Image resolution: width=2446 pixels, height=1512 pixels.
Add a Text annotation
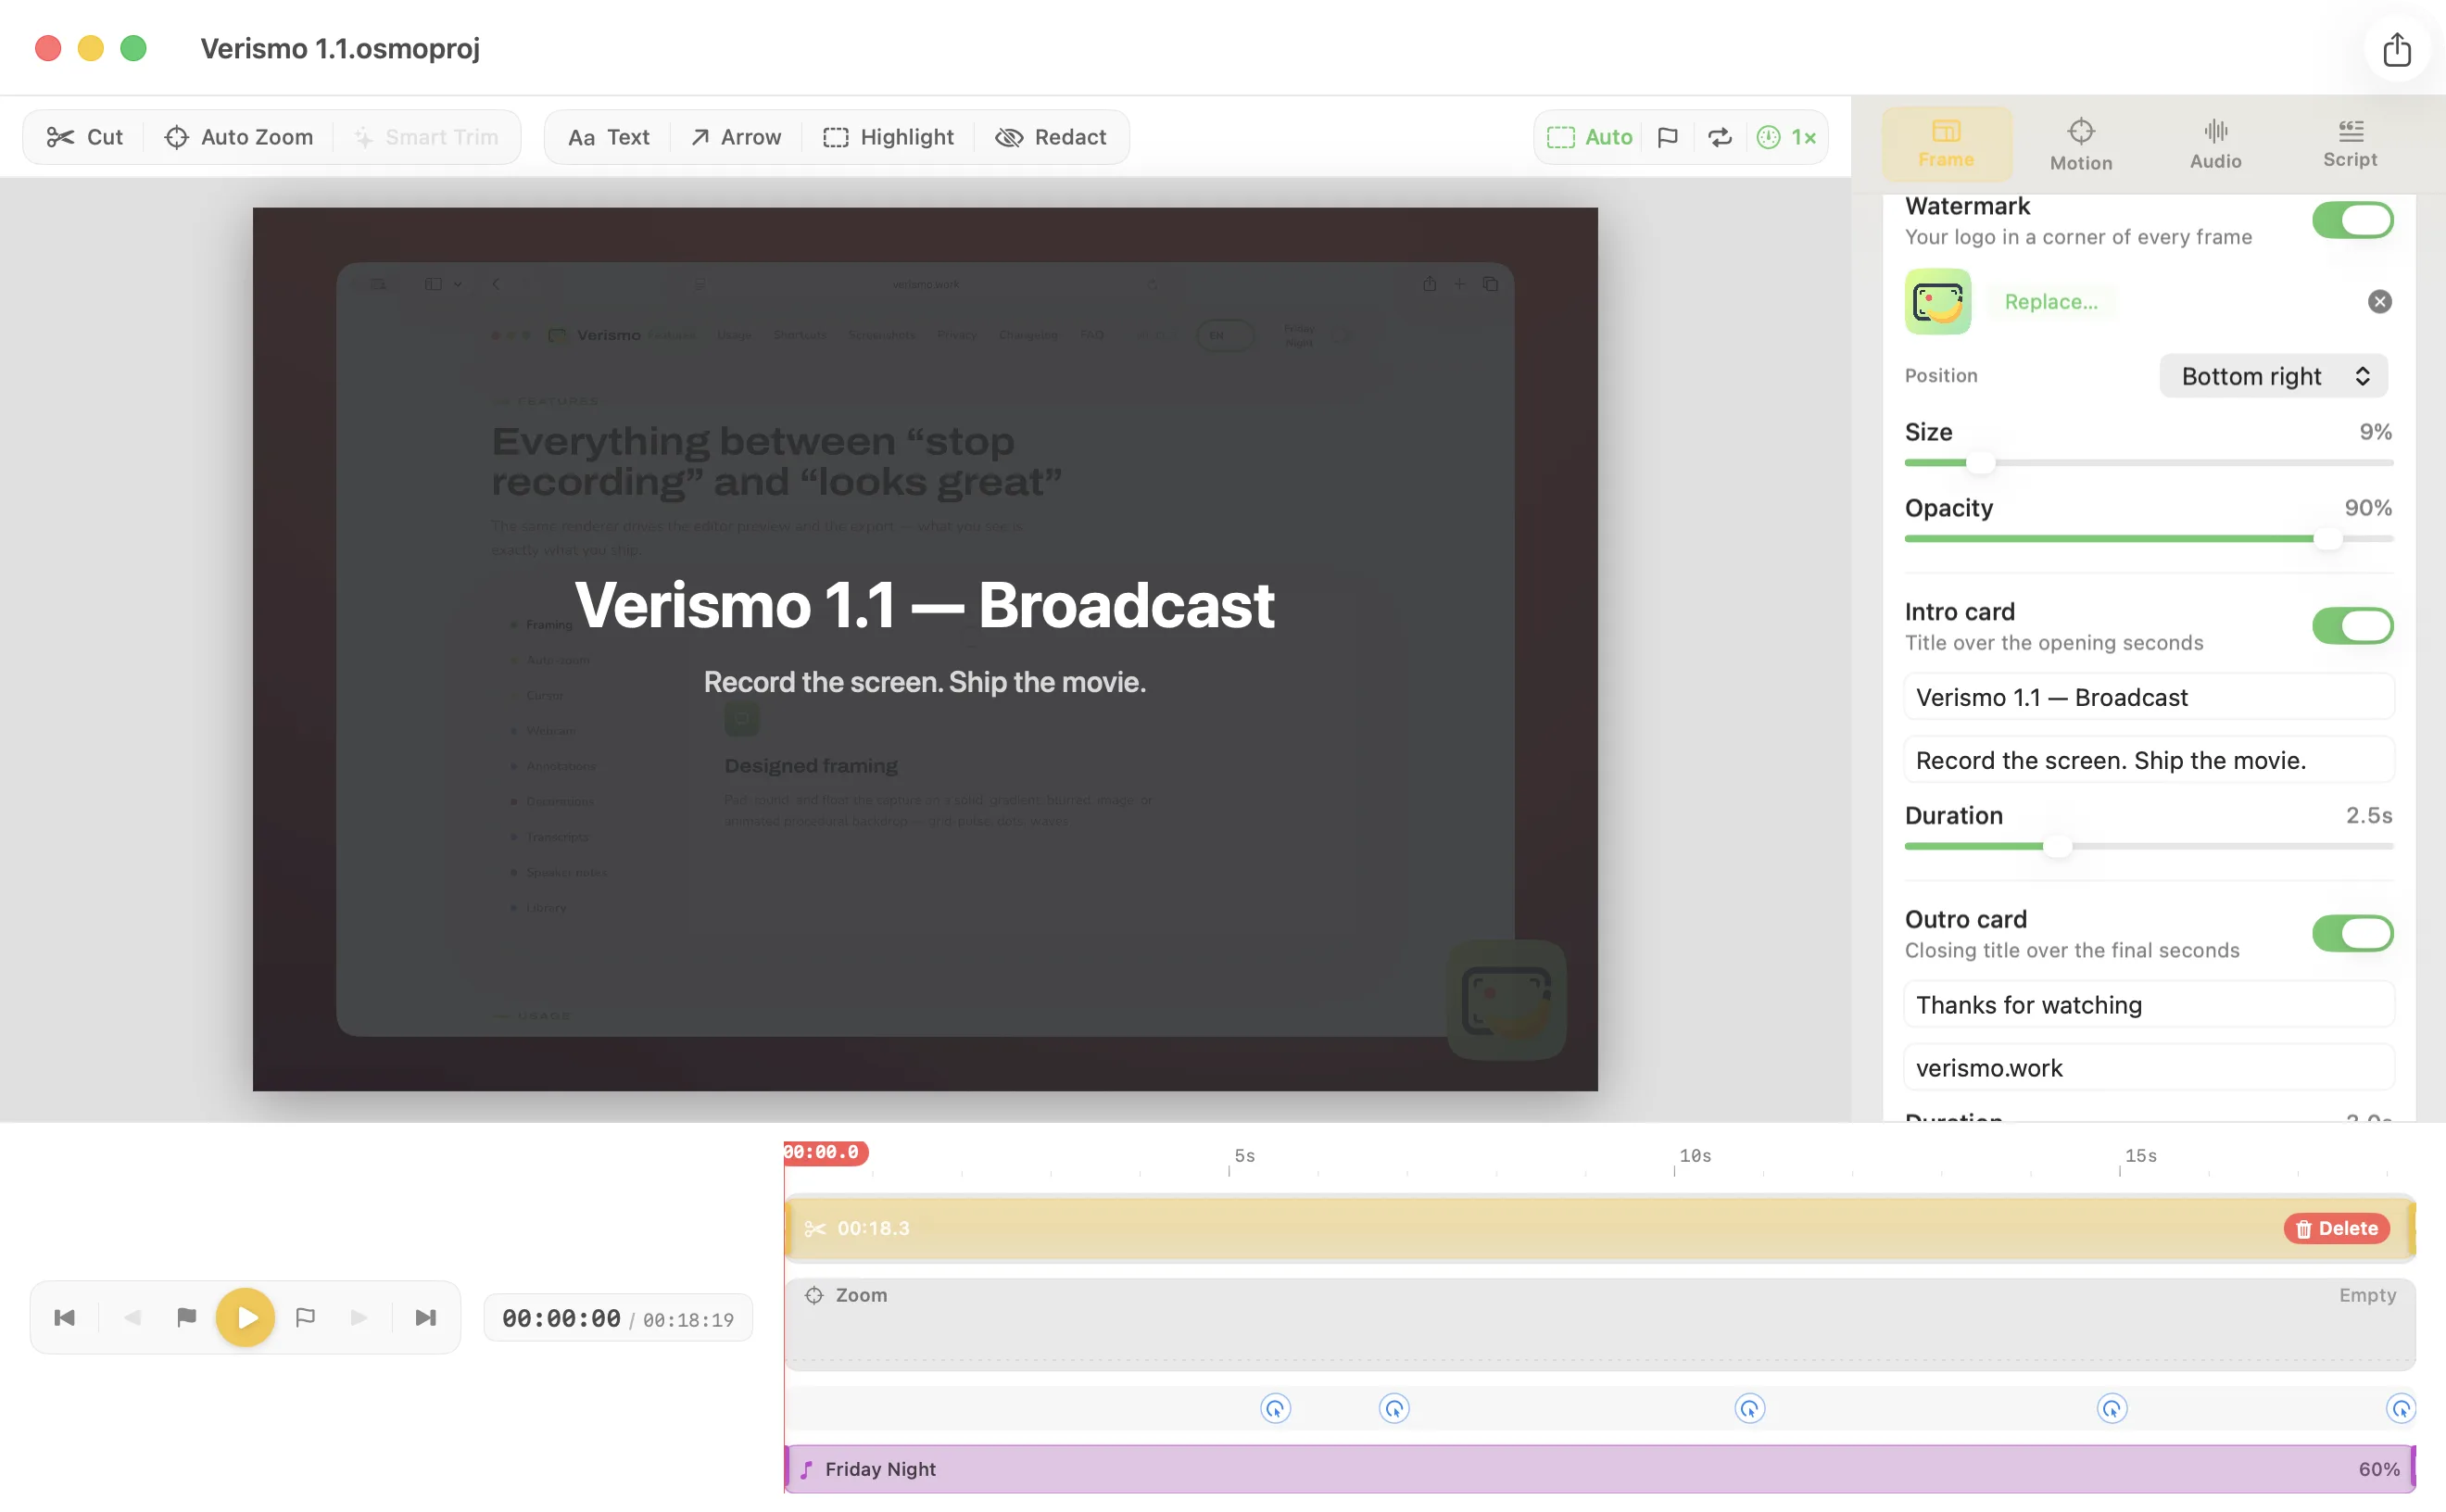(x=608, y=137)
